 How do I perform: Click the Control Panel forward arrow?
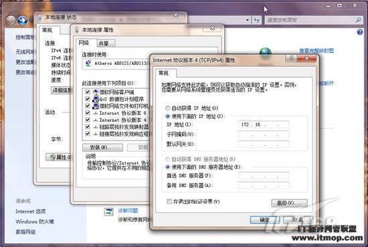(x=23, y=20)
